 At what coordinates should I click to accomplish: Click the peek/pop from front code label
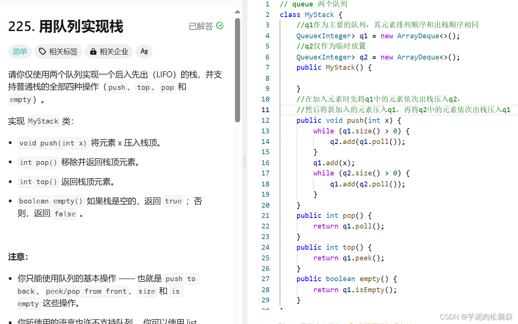(86, 291)
